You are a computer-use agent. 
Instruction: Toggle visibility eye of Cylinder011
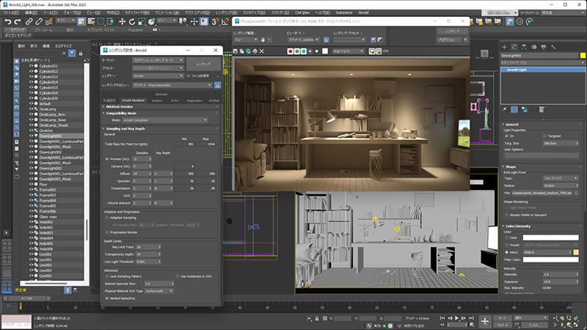(x=32, y=65)
